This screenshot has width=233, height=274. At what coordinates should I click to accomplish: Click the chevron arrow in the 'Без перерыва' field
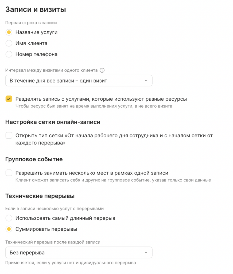point(146,253)
